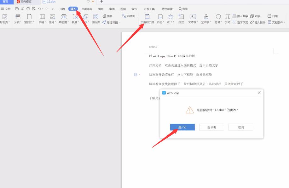Open the 特色功能 Special Features tab

click(167, 9)
